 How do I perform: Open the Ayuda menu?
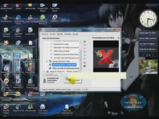pos(75,34)
